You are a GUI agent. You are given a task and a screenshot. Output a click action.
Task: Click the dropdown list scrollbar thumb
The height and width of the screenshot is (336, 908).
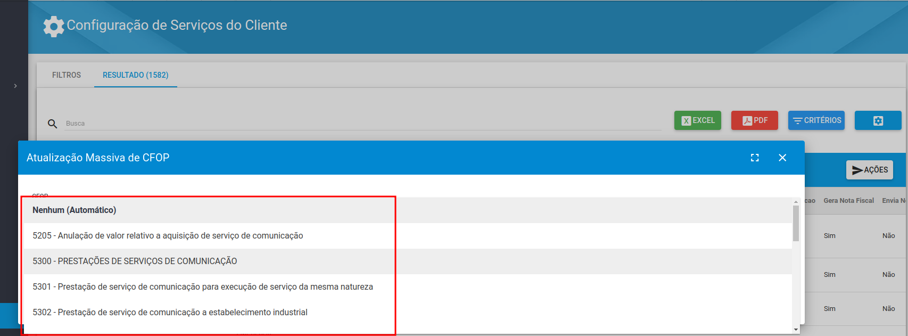coord(796,223)
